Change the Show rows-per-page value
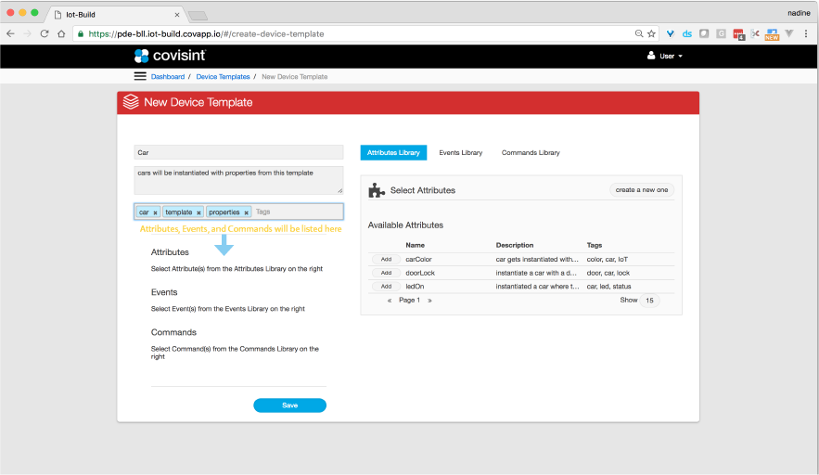This screenshot has height=475, width=819. coord(649,301)
